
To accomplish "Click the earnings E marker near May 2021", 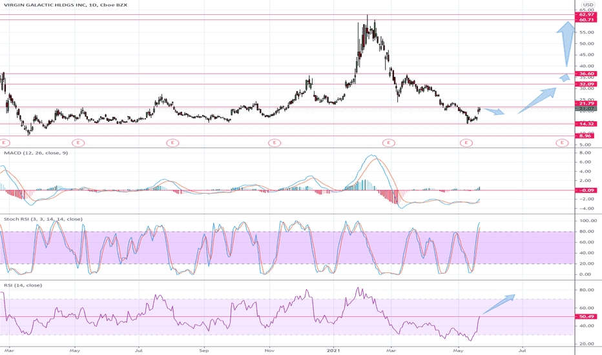I will click(x=466, y=143).
